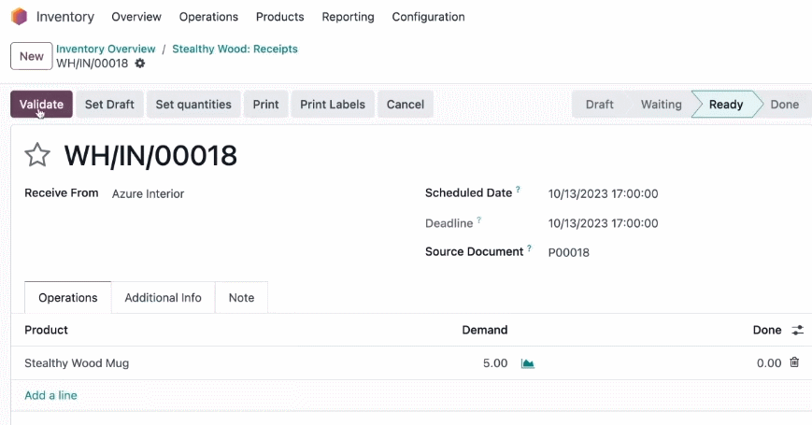Open the optional columns settings icon
812x425 pixels.
797,330
